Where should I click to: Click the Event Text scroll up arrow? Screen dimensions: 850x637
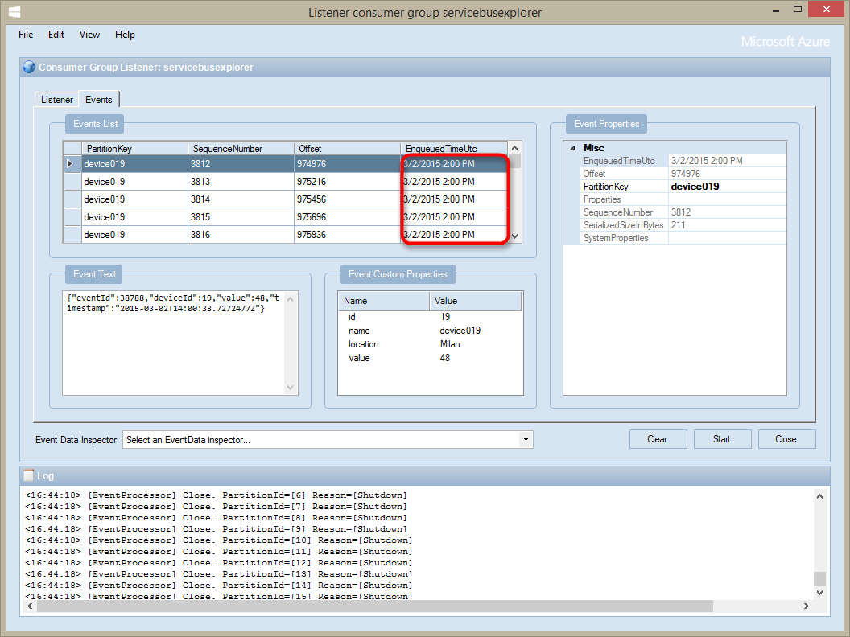[290, 299]
